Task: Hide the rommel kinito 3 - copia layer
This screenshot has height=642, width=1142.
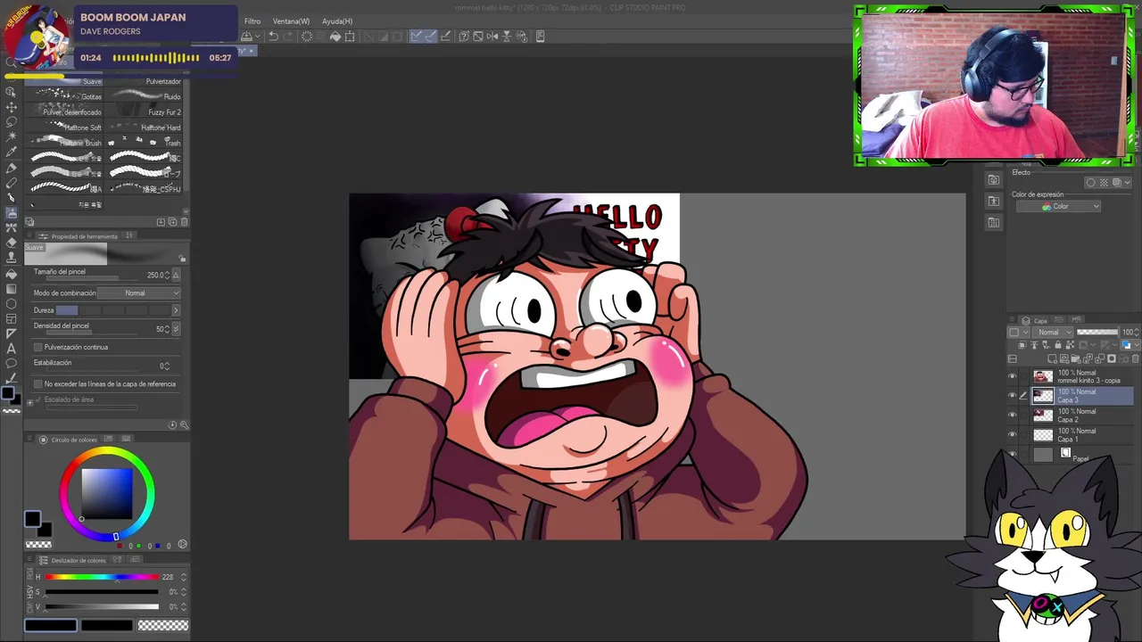Action: [1012, 376]
